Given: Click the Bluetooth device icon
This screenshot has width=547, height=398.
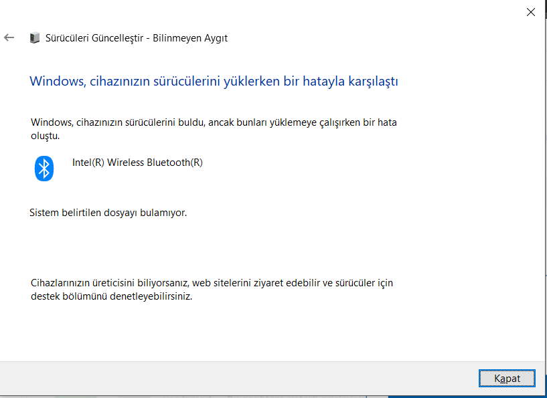Looking at the screenshot, I should point(44,169).
